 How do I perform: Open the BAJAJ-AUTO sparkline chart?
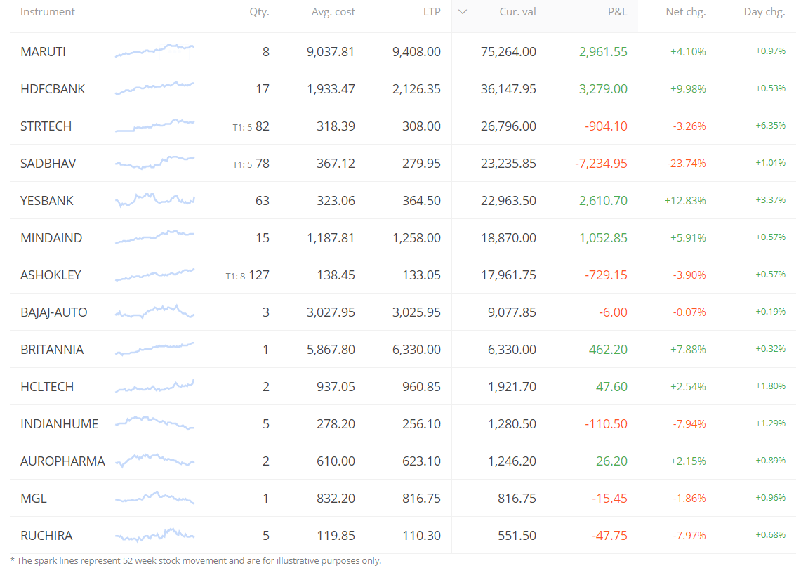pos(154,311)
